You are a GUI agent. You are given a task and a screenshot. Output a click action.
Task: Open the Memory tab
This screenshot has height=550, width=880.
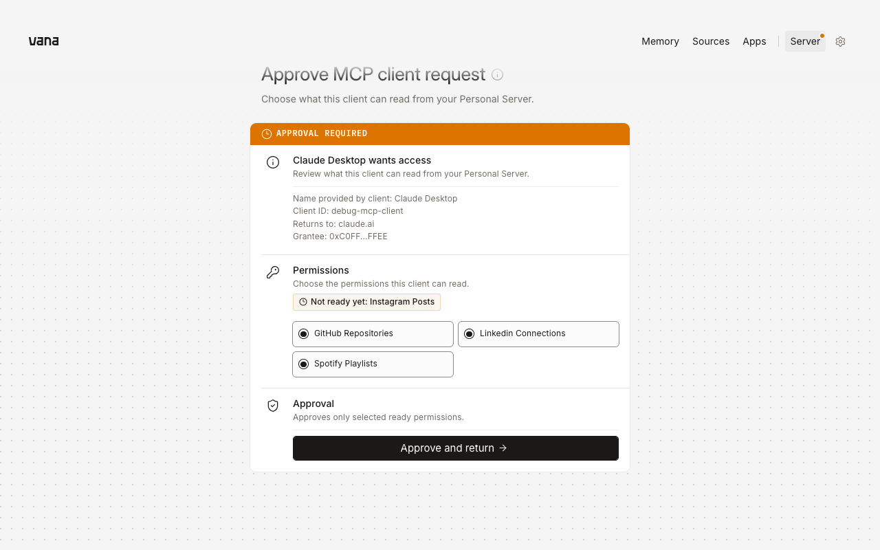click(660, 41)
